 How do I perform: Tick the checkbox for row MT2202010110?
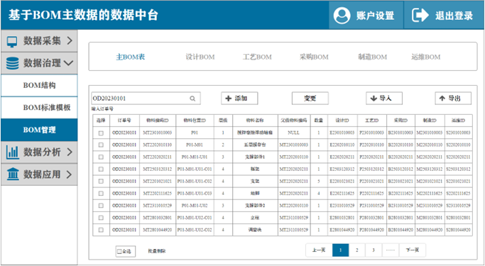tap(101, 145)
